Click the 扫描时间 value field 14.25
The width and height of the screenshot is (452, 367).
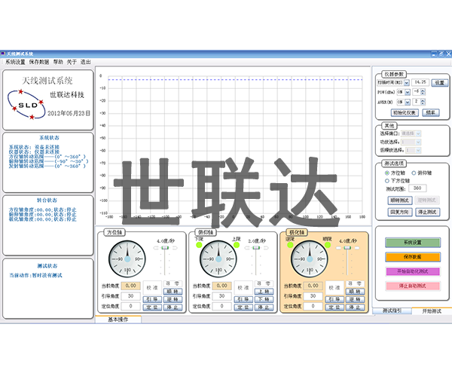click(x=420, y=82)
